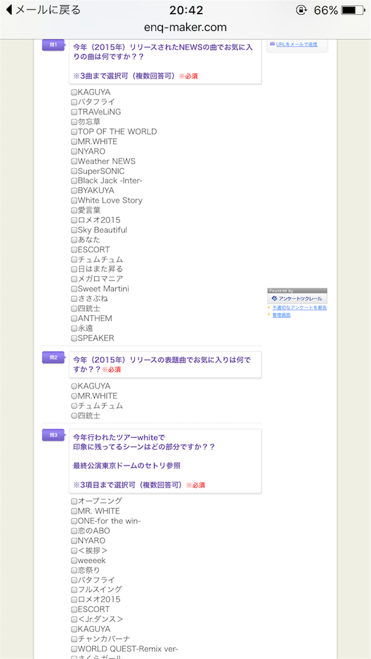
Task: Tick the あなた checkbox
Action: [x=74, y=240]
